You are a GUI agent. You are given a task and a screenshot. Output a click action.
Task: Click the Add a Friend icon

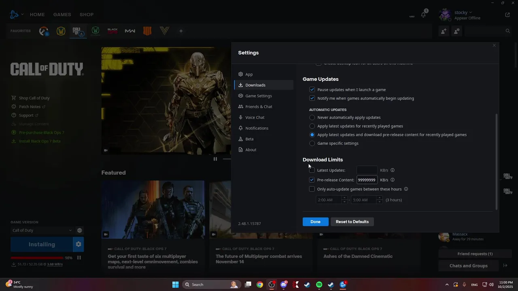[x=444, y=31]
